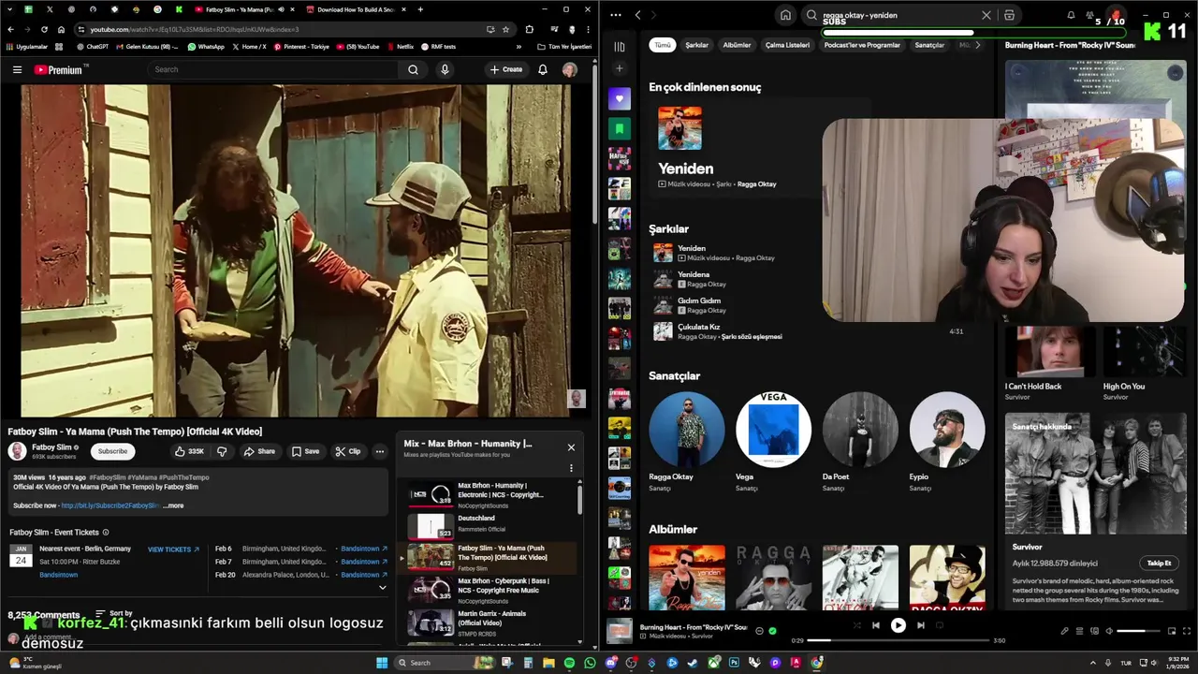Open Spotify notifications bell
Screen dimensions: 1198x674
[1071, 15]
